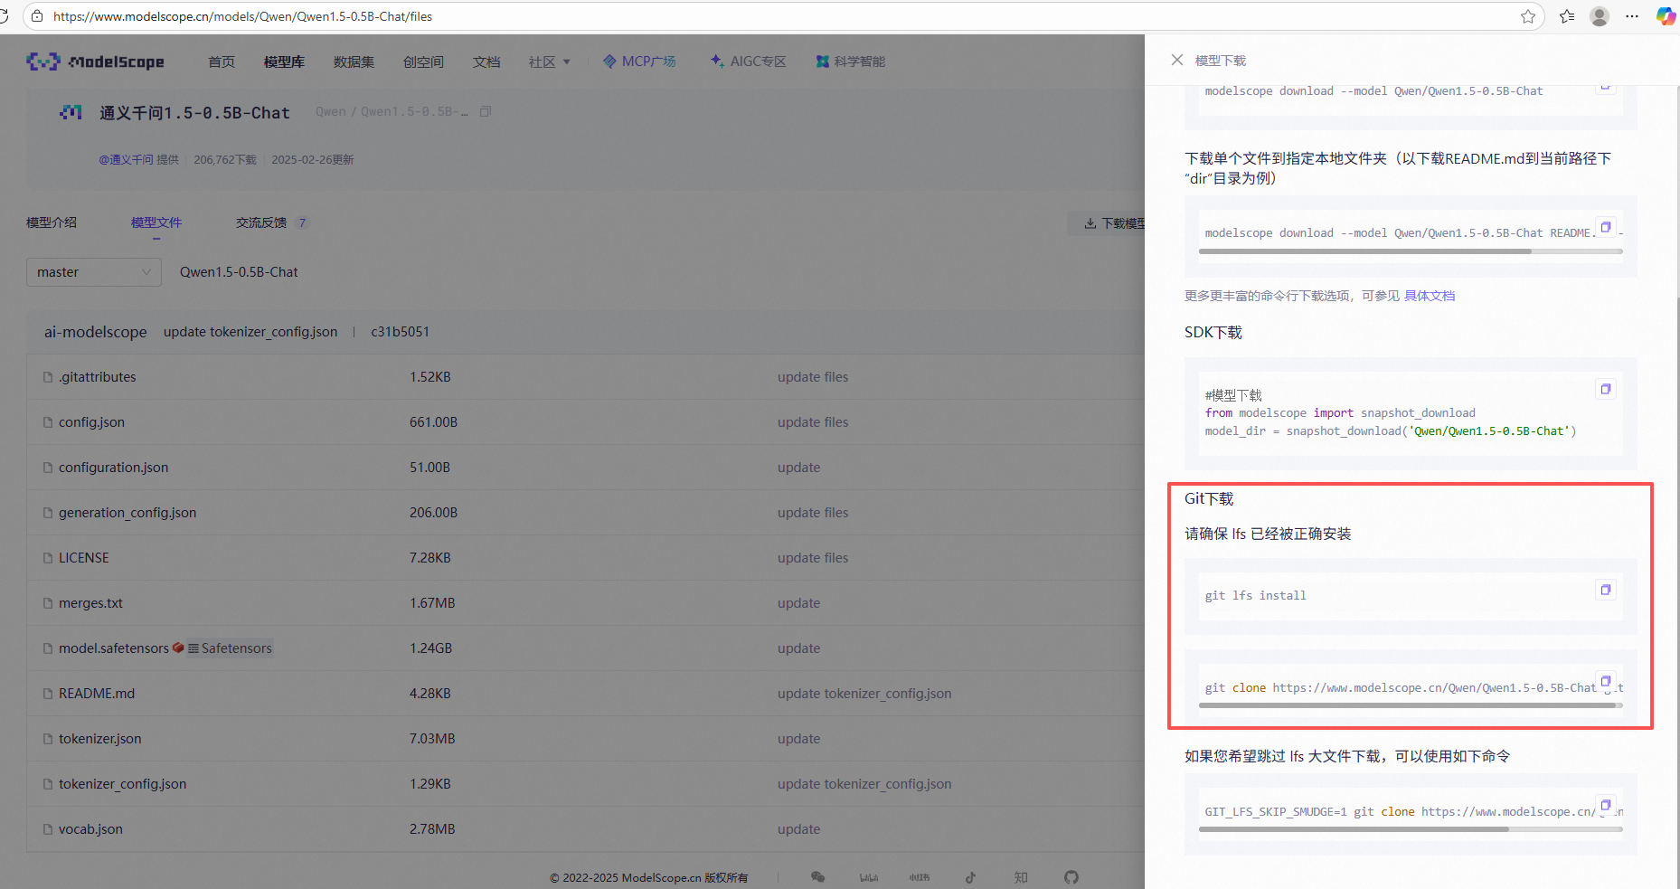1680x889 pixels.
Task: Click the file icon beside vocab.json
Action: (48, 829)
